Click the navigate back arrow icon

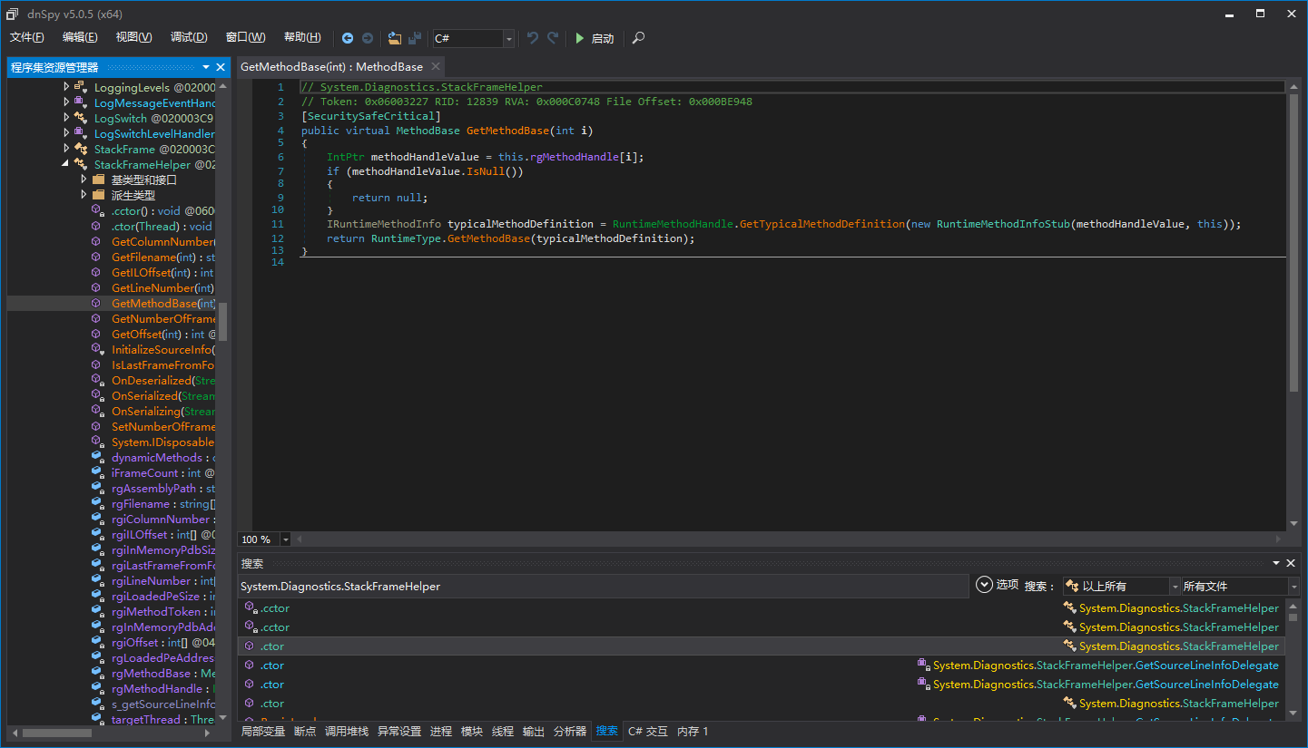(x=348, y=38)
